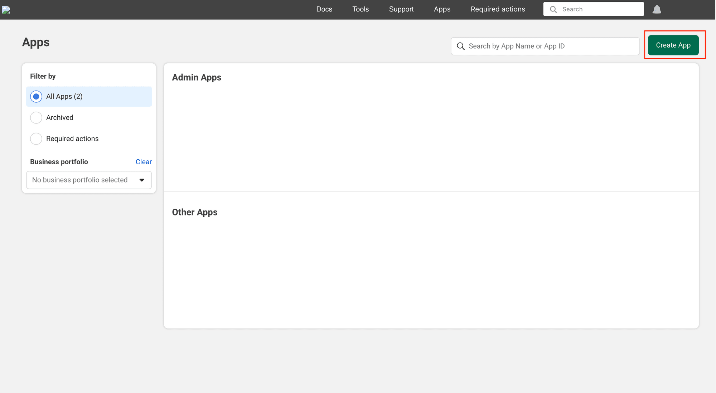Navigate to Support from the top bar
This screenshot has height=393, width=716.
[401, 9]
